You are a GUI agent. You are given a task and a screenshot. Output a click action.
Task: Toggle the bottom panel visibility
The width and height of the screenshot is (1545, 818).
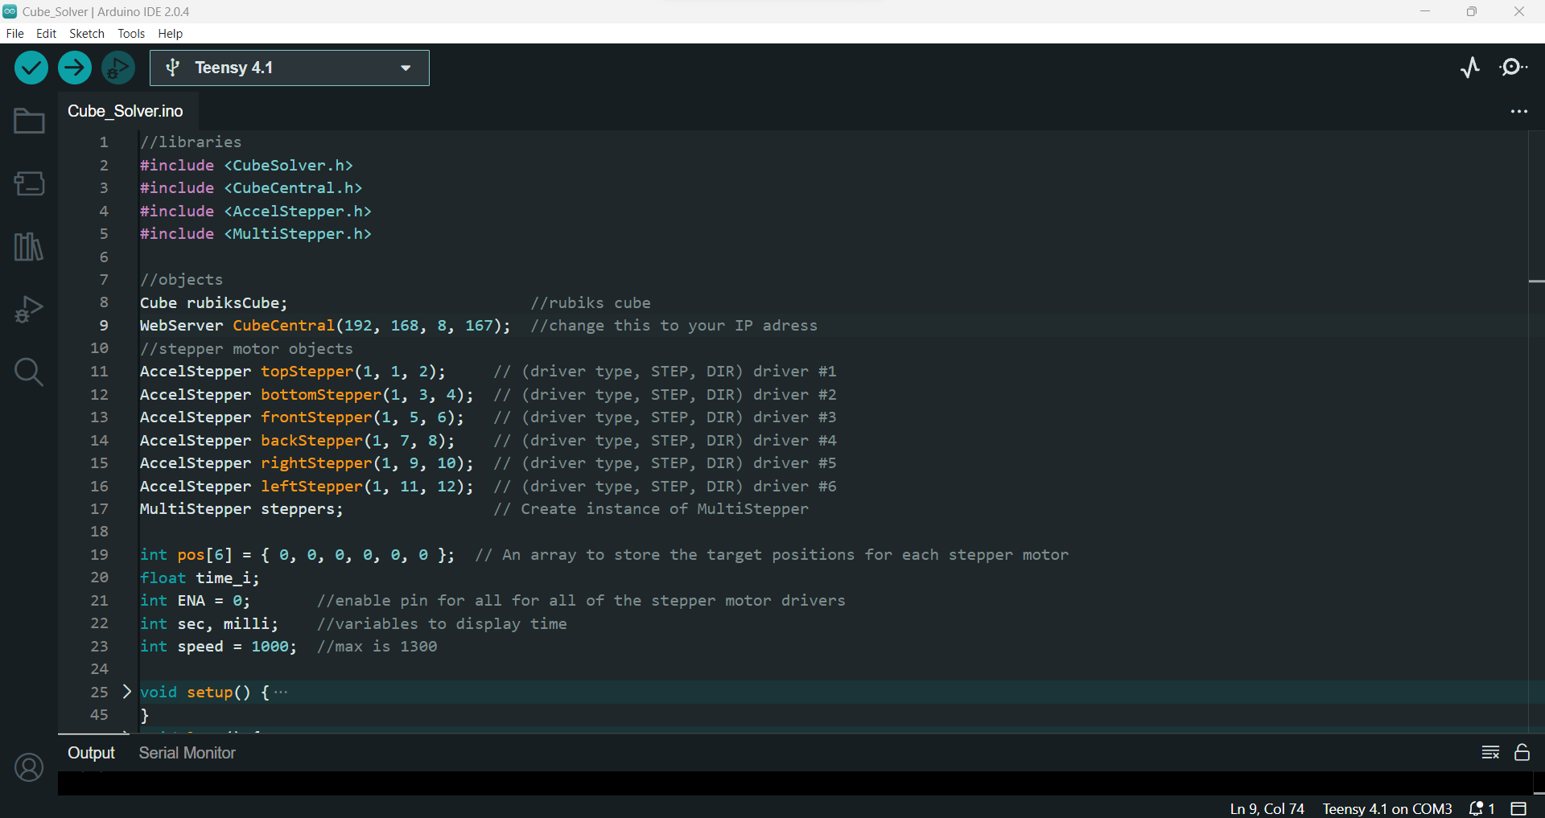pos(1518,809)
